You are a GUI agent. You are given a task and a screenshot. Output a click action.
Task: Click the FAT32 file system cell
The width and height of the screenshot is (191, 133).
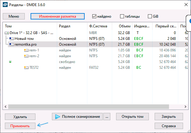[94, 68]
